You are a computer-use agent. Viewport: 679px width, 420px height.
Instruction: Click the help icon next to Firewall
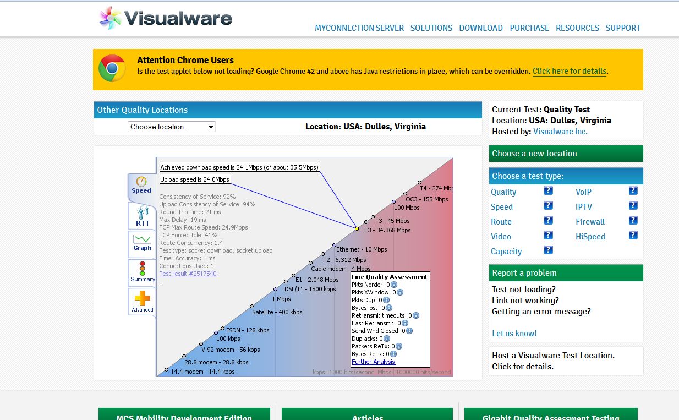633,221
